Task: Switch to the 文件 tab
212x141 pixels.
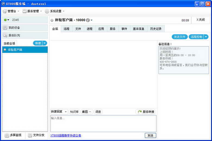Action: 78,29
